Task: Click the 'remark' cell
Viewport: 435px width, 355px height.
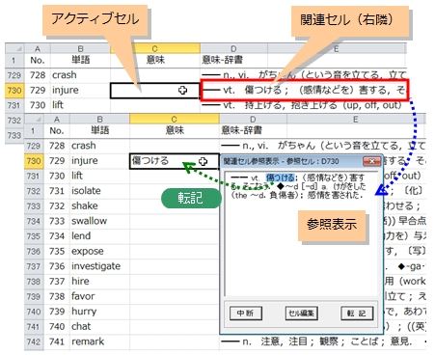Action: click(99, 341)
